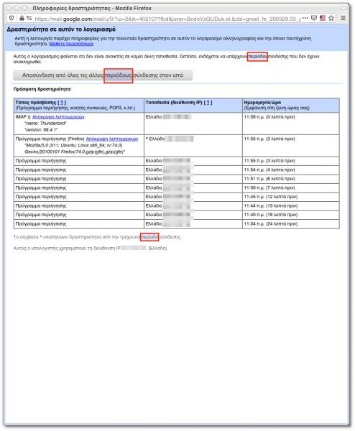Save page to Pocket icon
Image resolution: width=355 pixels, height=431 pixels.
(314, 18)
